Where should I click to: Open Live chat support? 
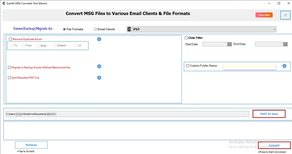coord(264,15)
